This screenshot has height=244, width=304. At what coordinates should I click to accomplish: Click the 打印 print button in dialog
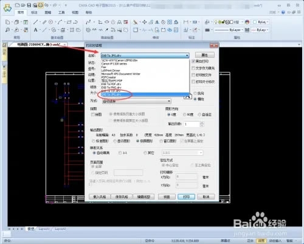(186, 197)
